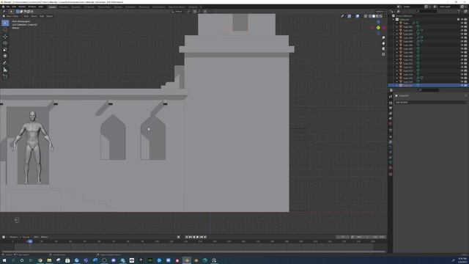Click the green Y axis gizmo ball
Screen dimensions: 469x264
pyautogui.click(x=378, y=28)
